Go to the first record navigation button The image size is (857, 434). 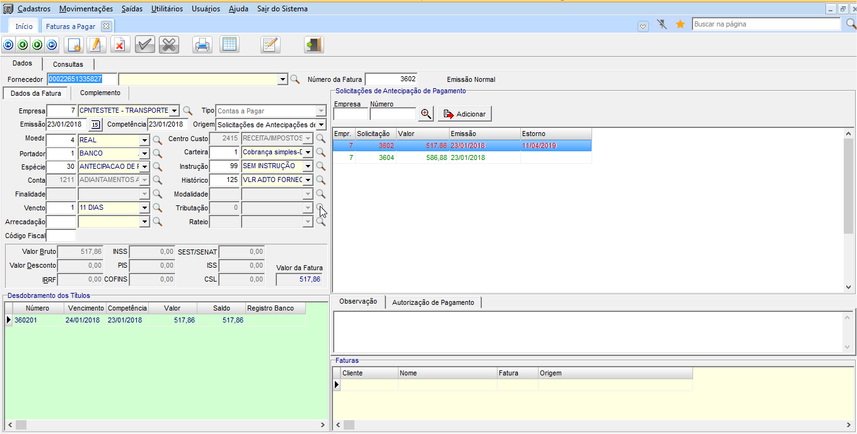(8, 45)
